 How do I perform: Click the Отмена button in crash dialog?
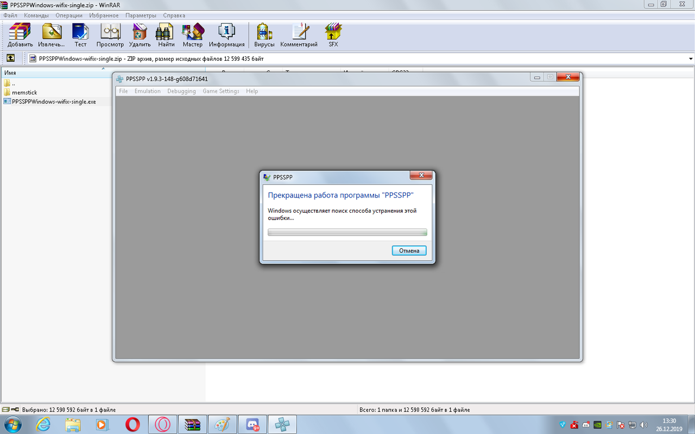[409, 251]
